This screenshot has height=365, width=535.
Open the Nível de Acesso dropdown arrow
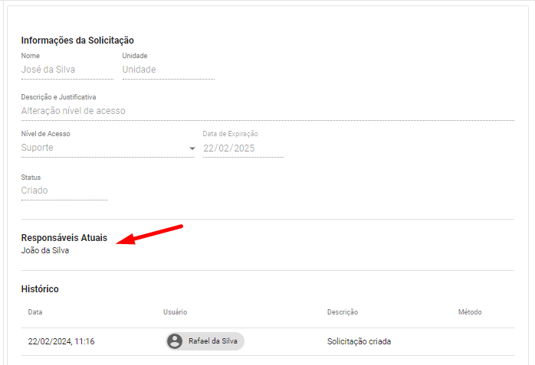192,148
